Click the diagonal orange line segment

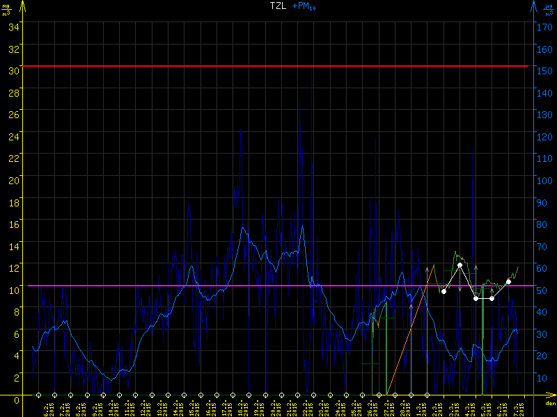point(411,329)
